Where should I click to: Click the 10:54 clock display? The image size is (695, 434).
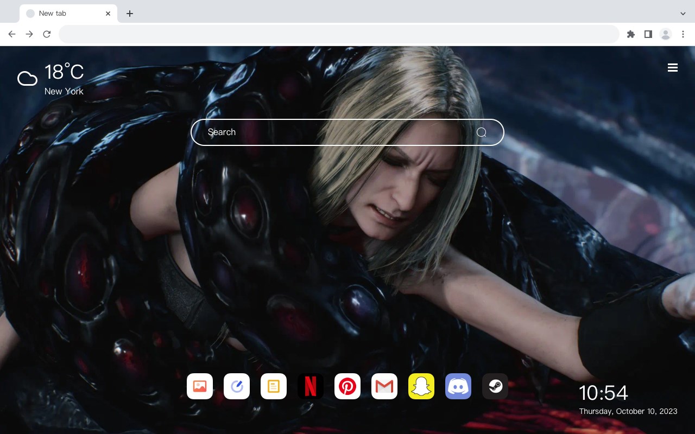(x=603, y=393)
